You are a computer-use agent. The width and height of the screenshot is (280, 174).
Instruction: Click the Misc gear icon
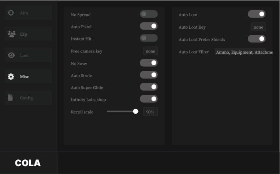pos(11,77)
